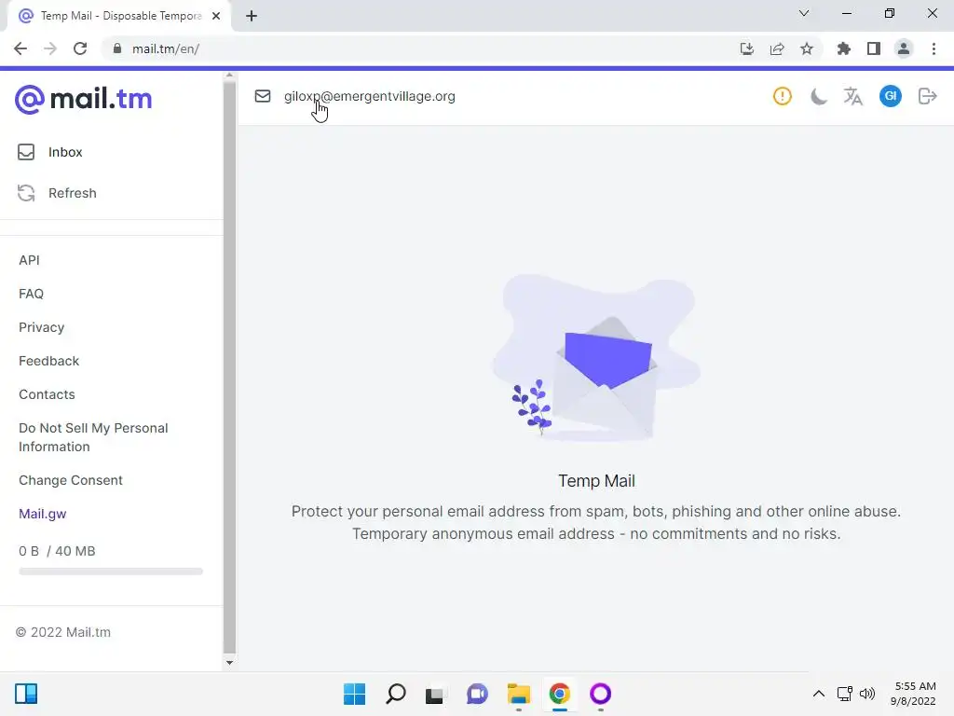Click the envelope icon beside email address
This screenshot has height=716, width=954.
tap(262, 96)
